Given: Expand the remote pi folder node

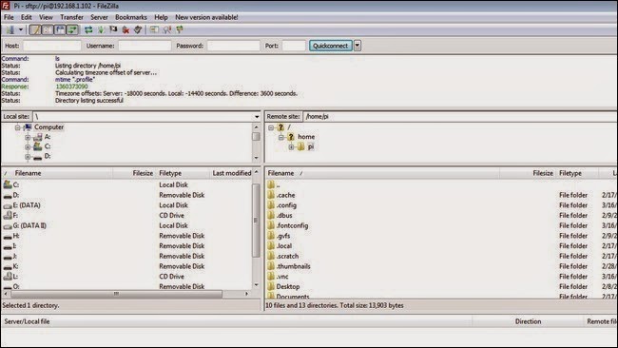Looking at the screenshot, I should click(x=291, y=147).
